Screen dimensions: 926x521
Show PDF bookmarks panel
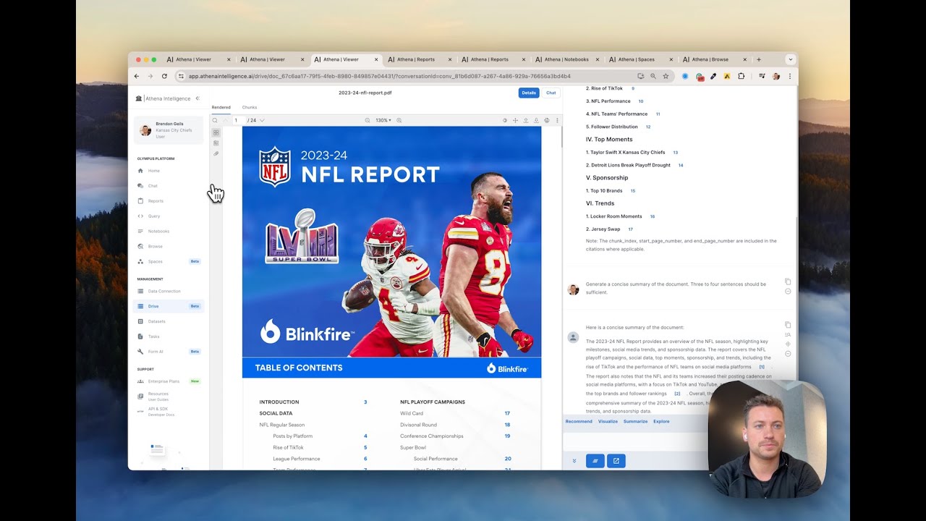coord(216,143)
